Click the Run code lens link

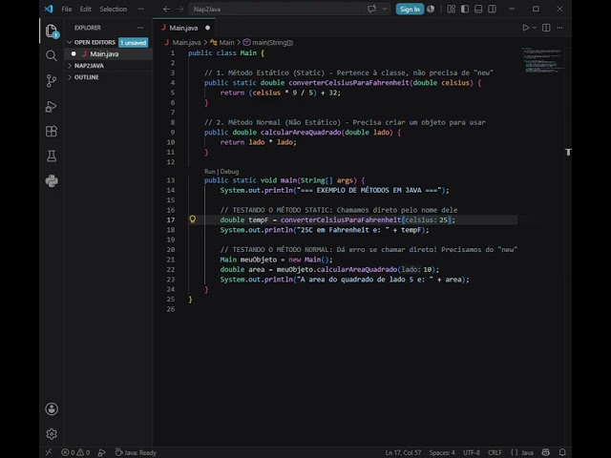coord(210,172)
